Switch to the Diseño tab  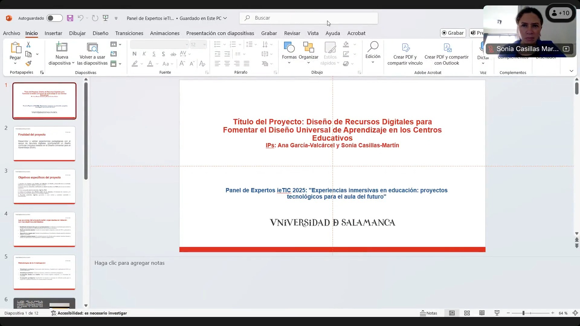point(101,33)
